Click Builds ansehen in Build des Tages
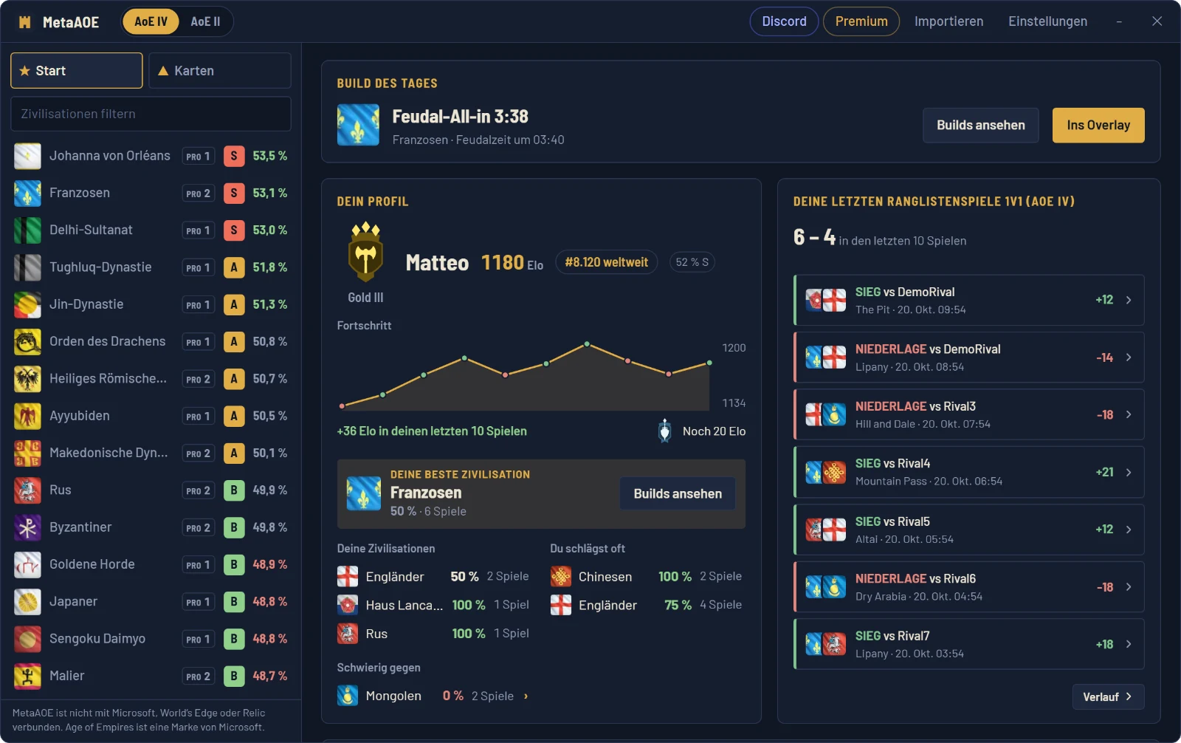 point(981,126)
